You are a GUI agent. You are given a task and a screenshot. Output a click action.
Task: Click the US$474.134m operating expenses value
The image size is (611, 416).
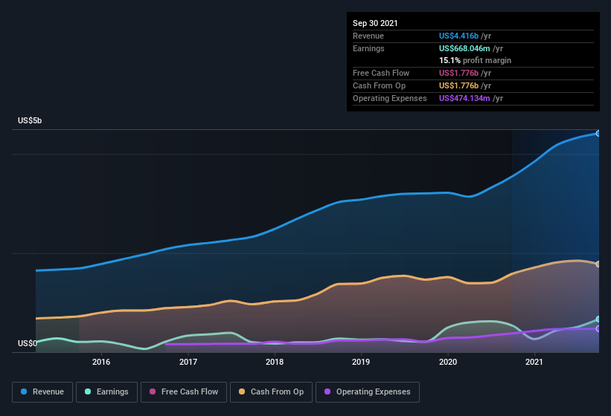click(464, 98)
